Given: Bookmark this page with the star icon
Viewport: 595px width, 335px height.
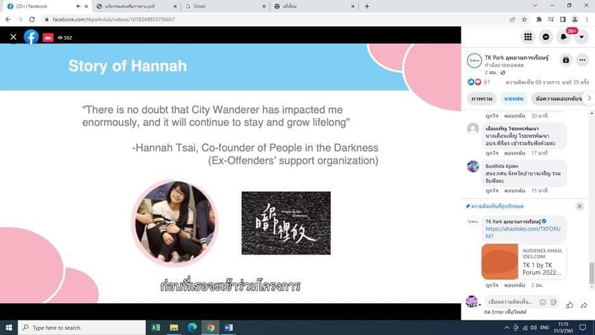Looking at the screenshot, I should [x=524, y=19].
